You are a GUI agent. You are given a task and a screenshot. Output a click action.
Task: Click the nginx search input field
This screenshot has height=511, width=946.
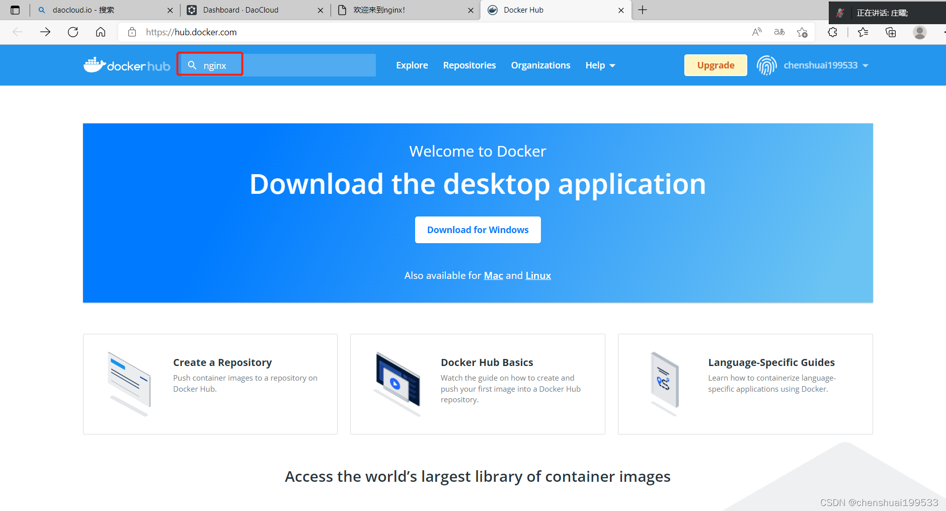point(278,65)
